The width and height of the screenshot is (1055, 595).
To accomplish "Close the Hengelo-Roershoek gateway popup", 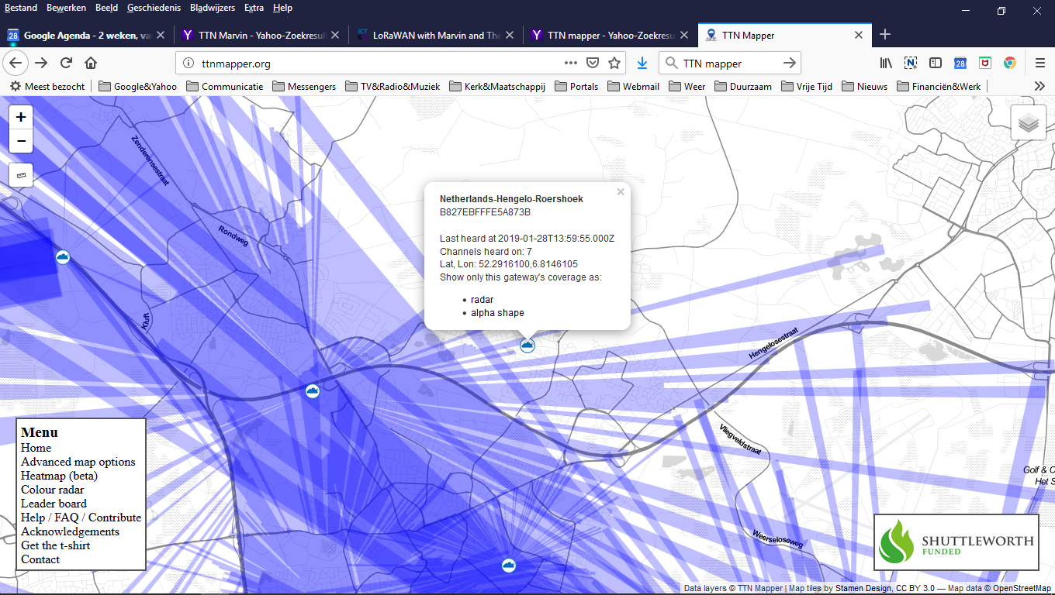I will pos(621,192).
